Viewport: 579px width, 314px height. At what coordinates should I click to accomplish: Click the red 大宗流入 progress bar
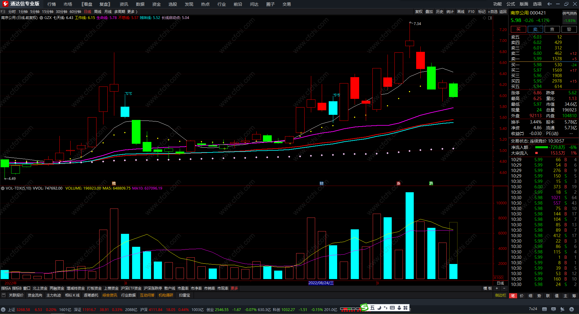536,153
